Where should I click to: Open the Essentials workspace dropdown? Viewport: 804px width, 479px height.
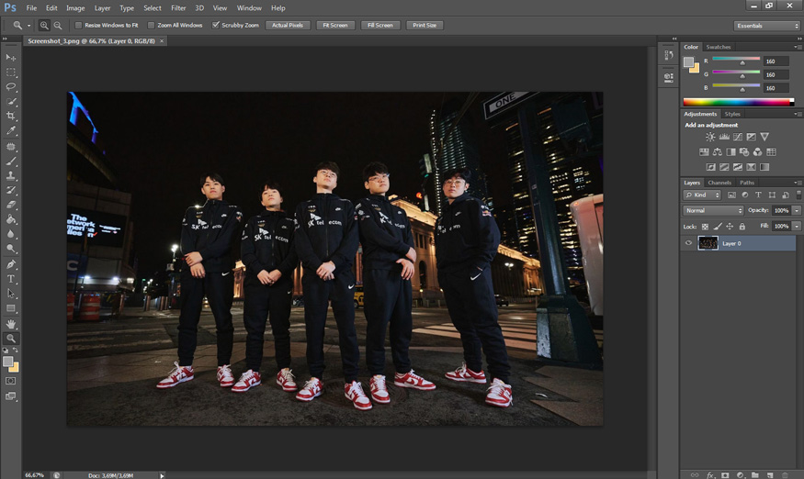(x=766, y=26)
